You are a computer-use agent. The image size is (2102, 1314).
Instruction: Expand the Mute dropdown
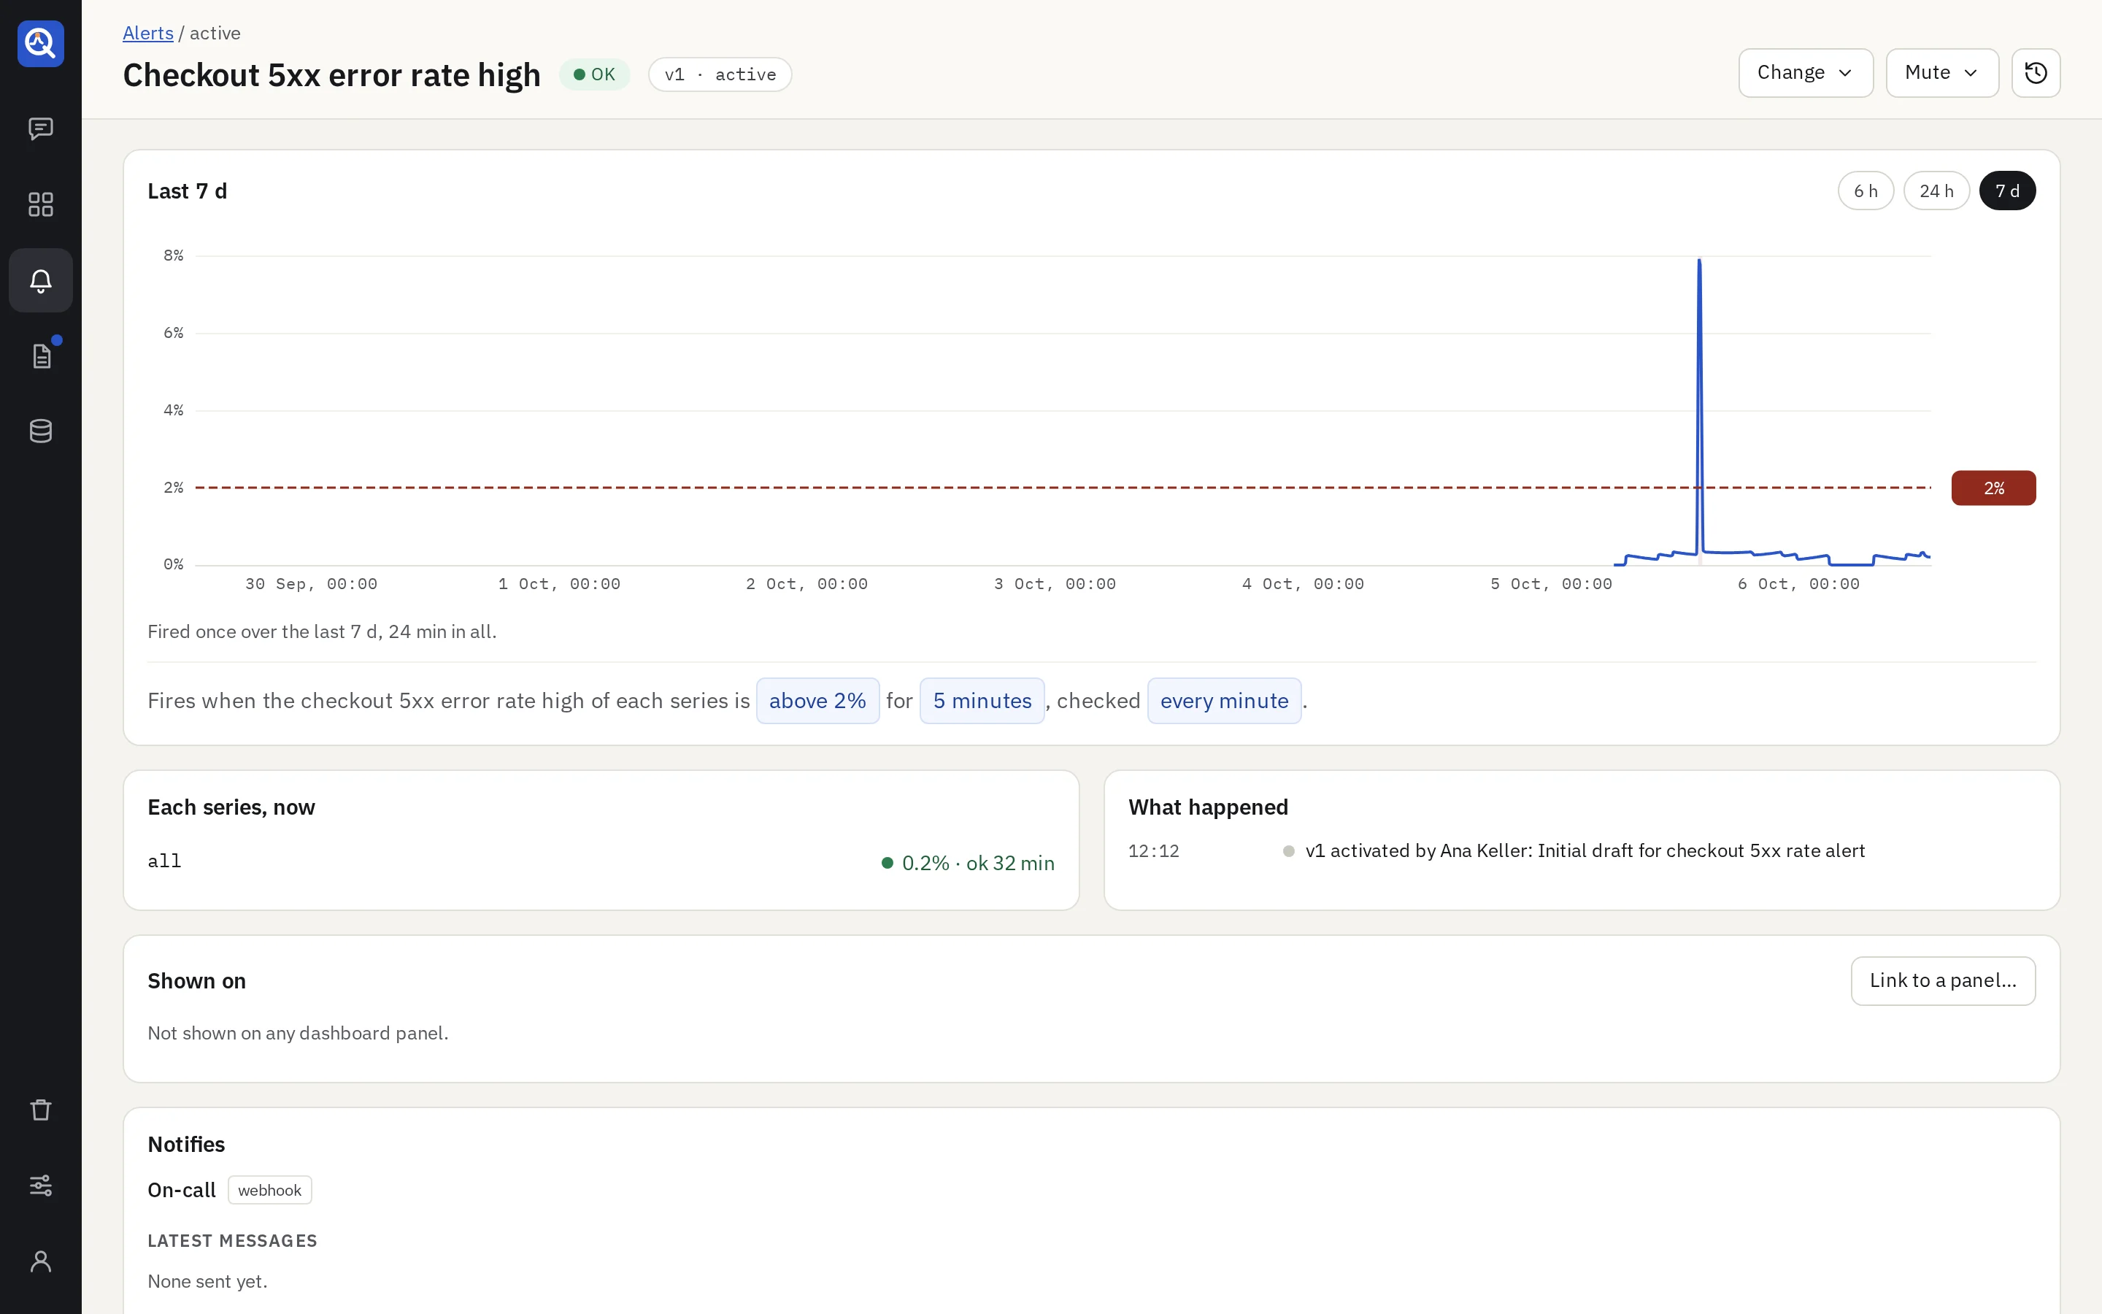[x=1941, y=73]
